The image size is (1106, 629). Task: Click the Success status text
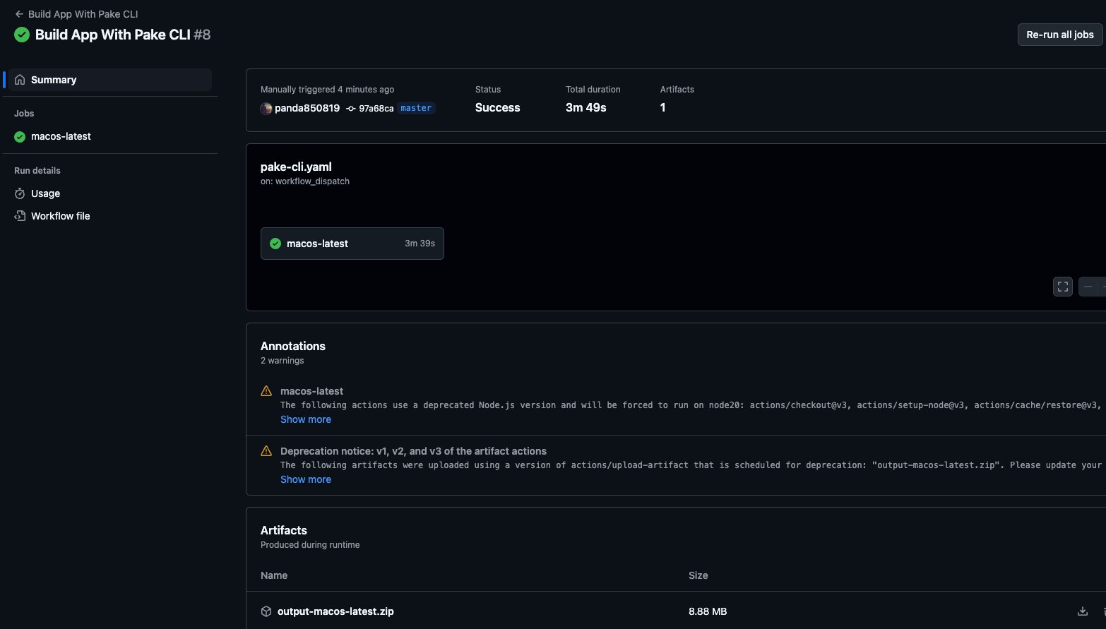tap(498, 107)
